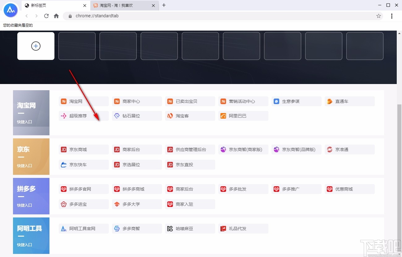The height and width of the screenshot is (257, 402).
Task: Open 商家后台 in the JD section
Action: pyautogui.click(x=137, y=150)
